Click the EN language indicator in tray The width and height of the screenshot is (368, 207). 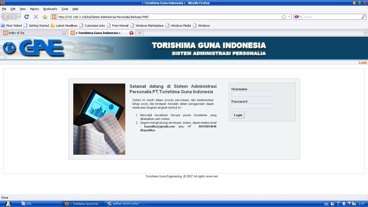(x=326, y=204)
